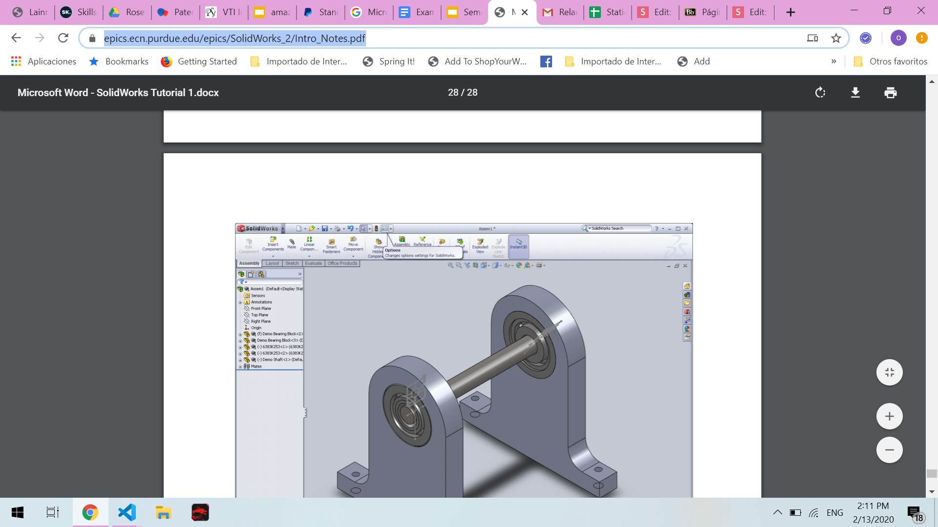Rotate the PDF document clockwise

820,93
